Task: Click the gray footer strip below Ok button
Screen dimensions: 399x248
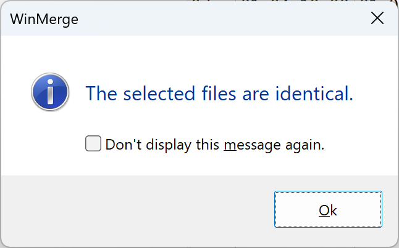Action: click(328, 239)
